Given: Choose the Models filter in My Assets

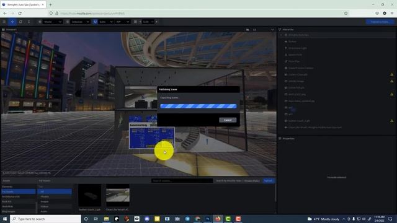Looking at the screenshot, I should coord(55,196).
